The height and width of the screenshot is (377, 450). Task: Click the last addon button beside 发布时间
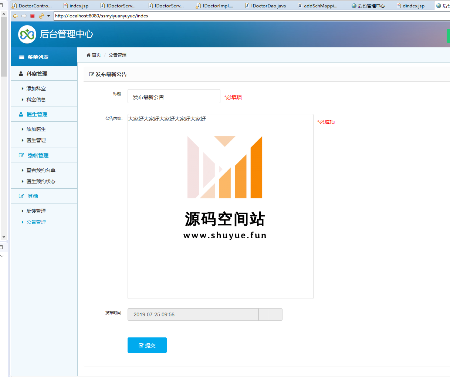(275, 314)
